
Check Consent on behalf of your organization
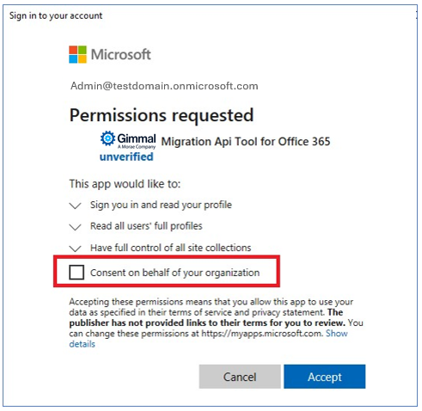[x=76, y=272]
